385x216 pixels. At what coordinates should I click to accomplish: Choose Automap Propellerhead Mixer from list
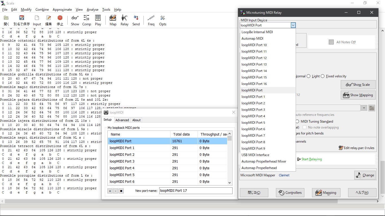pyautogui.click(x=268, y=161)
